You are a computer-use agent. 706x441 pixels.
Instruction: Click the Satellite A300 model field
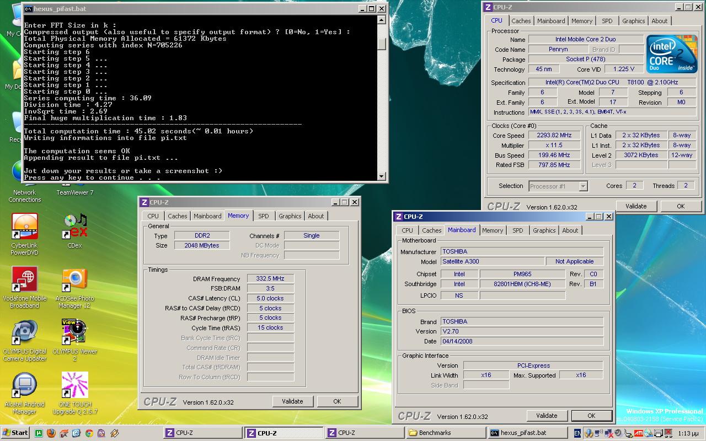point(492,262)
